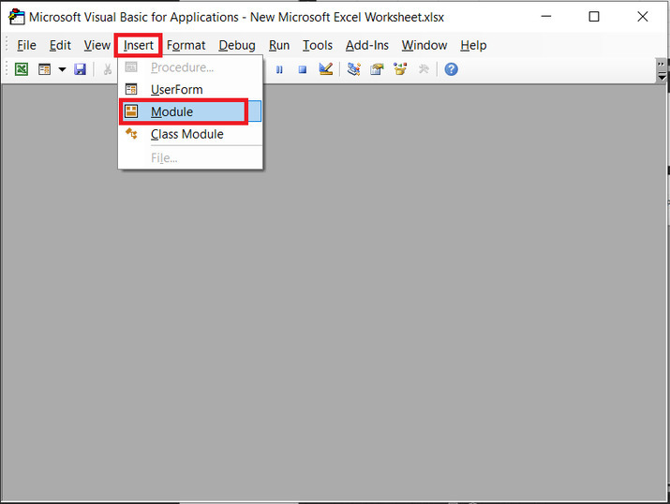Click the Insert menu
This screenshot has height=504, width=670.
click(x=138, y=45)
